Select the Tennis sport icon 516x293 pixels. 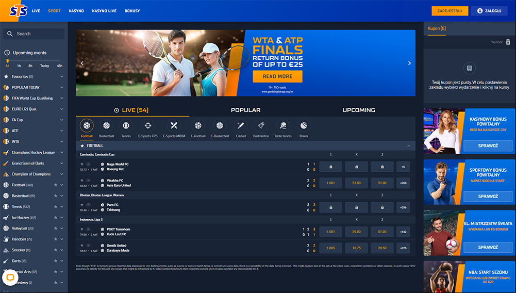pyautogui.click(x=126, y=125)
